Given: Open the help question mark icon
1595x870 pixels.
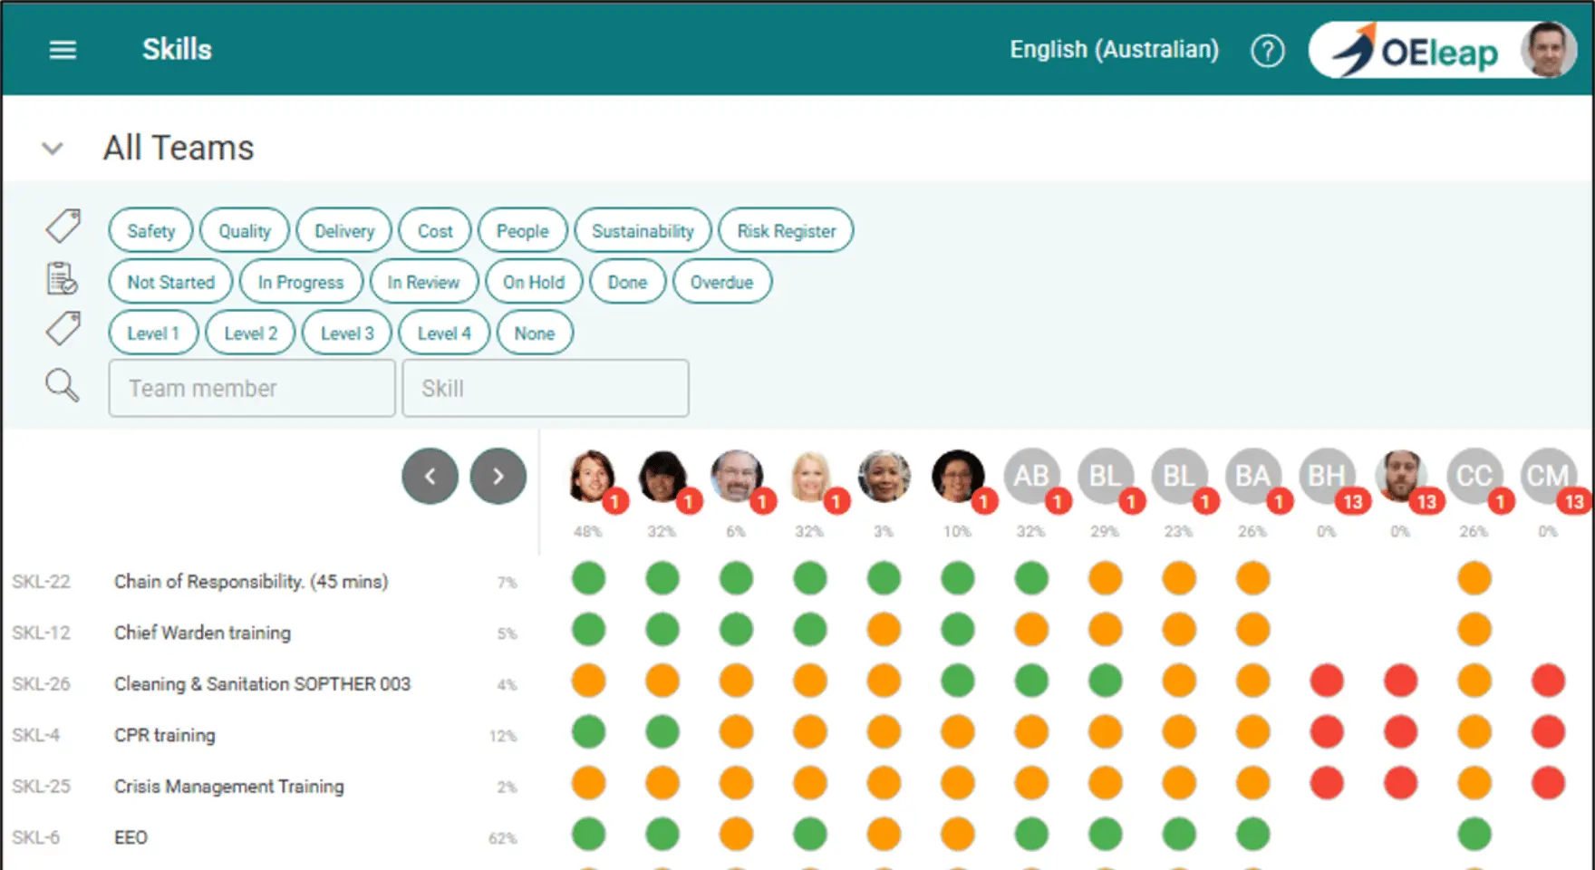Looking at the screenshot, I should pyautogui.click(x=1267, y=51).
